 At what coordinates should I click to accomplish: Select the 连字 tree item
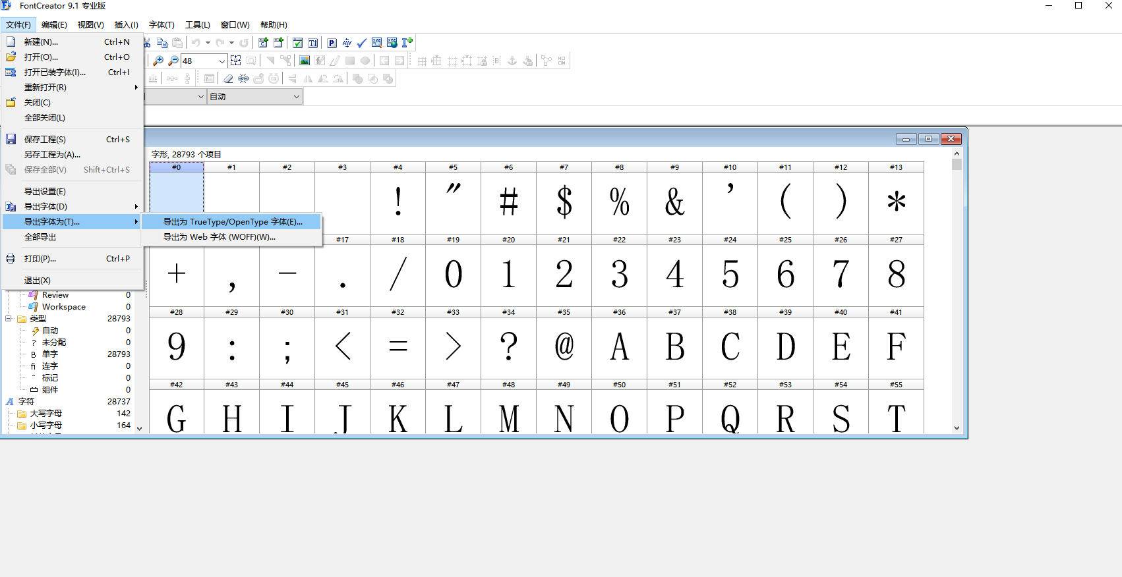50,366
